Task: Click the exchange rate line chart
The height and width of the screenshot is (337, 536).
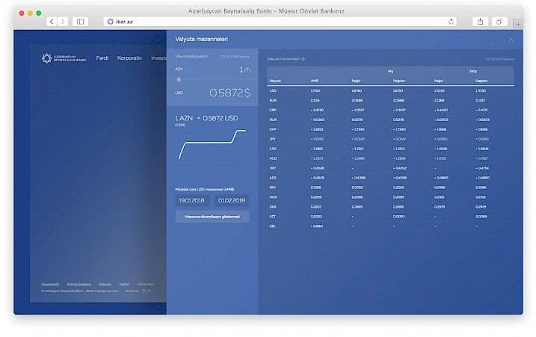Action: click(x=212, y=144)
